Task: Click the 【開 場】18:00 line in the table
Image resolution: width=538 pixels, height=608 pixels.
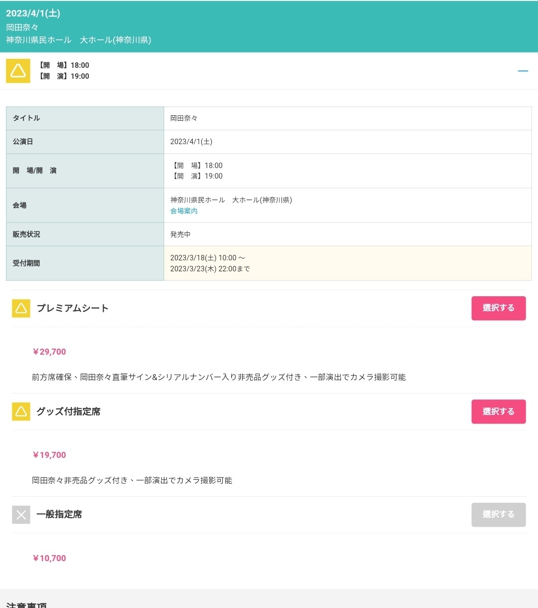Action: (197, 166)
